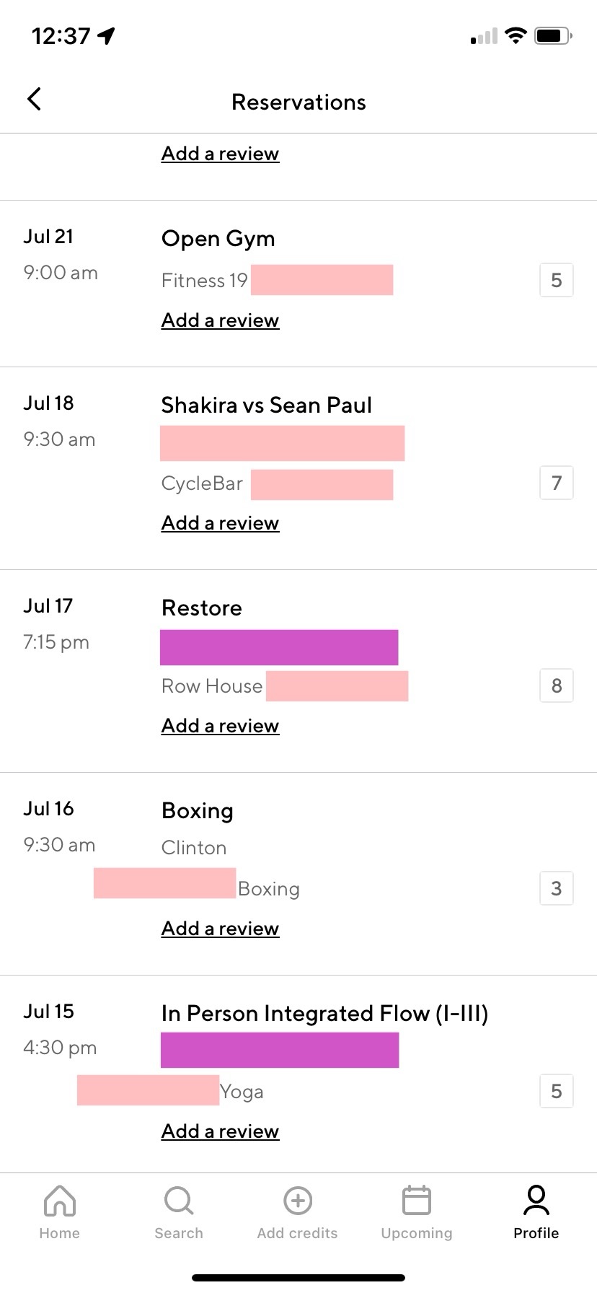Tap the Wi-Fi status icon
The width and height of the screenshot is (597, 1293).
click(516, 35)
